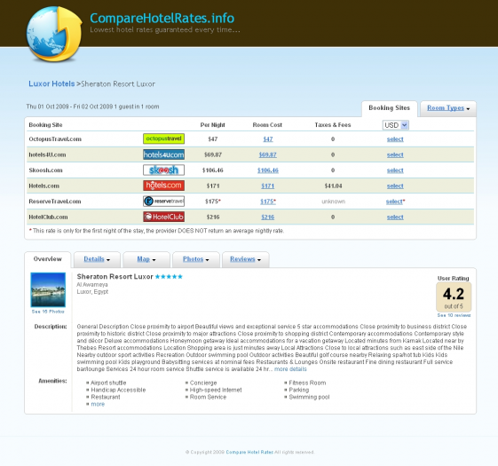Open the $69.87 room cost link

[x=268, y=154]
